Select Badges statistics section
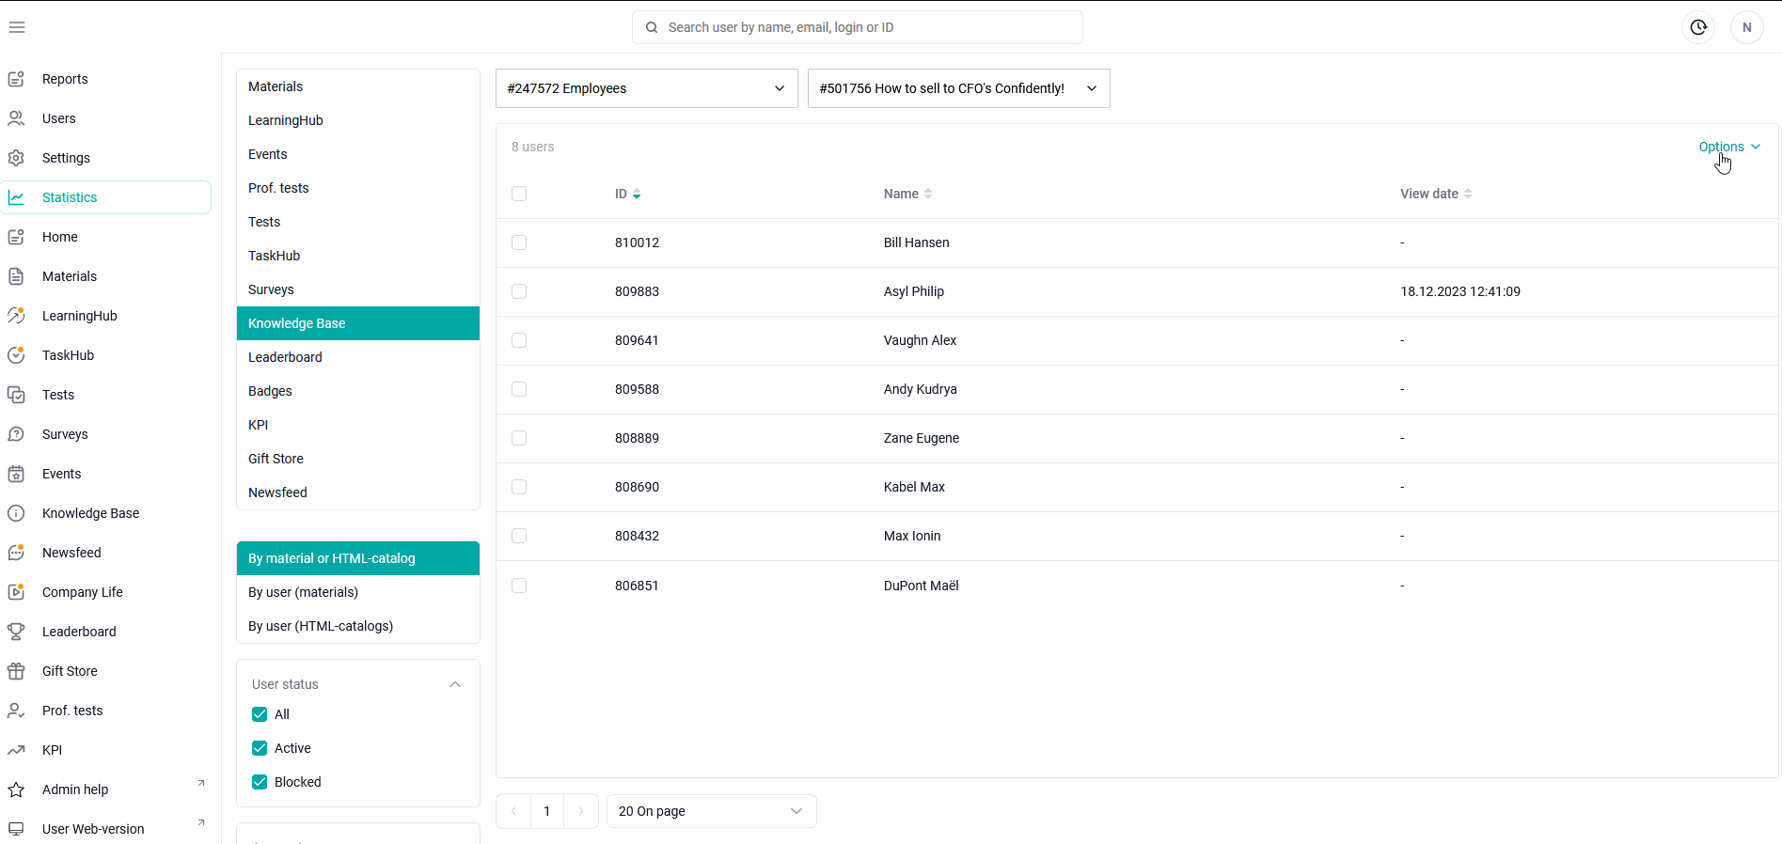Screen dimensions: 1782x844 [358, 391]
